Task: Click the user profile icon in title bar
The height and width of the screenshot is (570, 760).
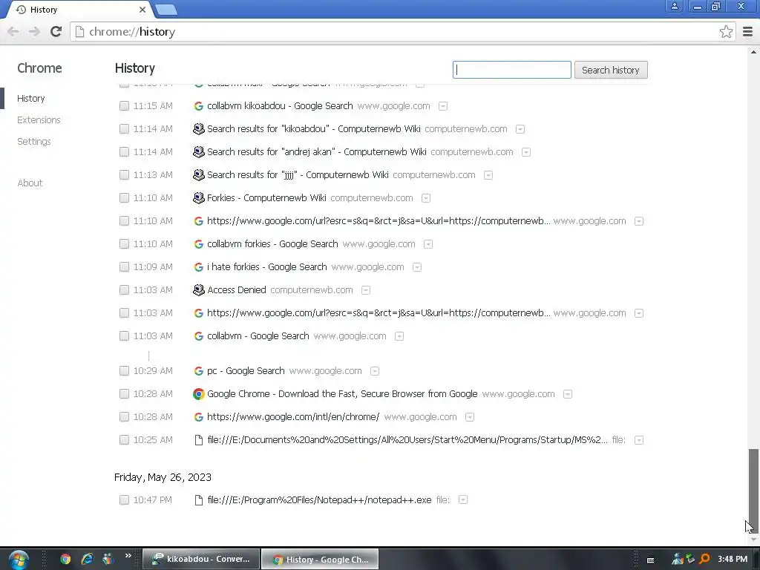Action: [674, 6]
